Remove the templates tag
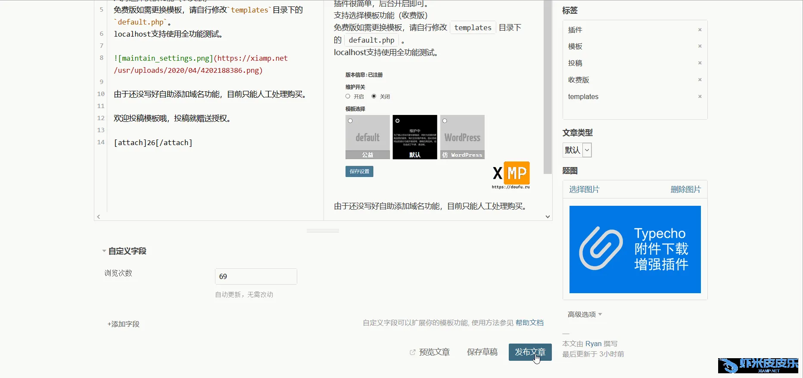 pyautogui.click(x=700, y=96)
